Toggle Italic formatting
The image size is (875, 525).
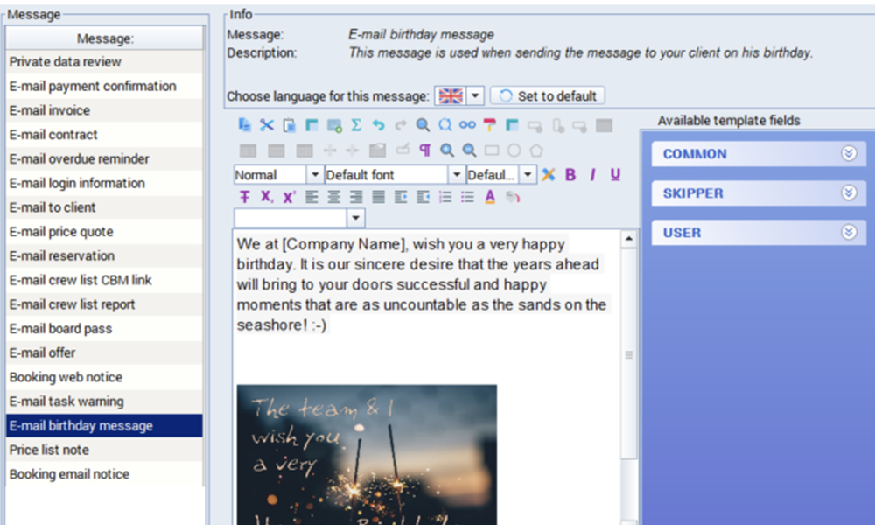[x=592, y=174]
